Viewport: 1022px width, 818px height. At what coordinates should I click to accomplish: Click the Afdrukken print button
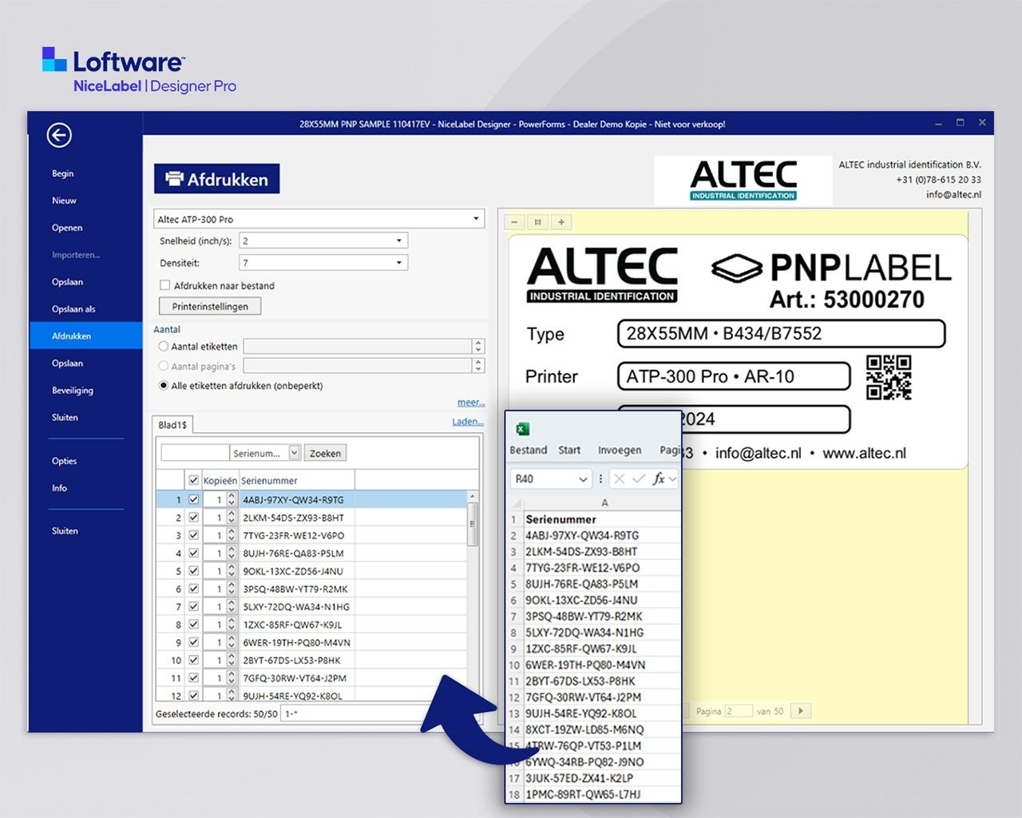click(x=216, y=180)
